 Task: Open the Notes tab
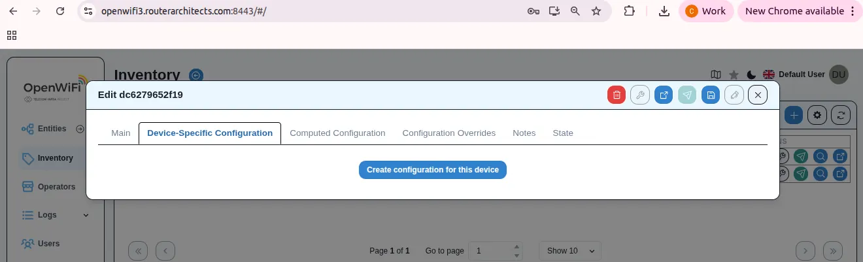[x=524, y=133]
